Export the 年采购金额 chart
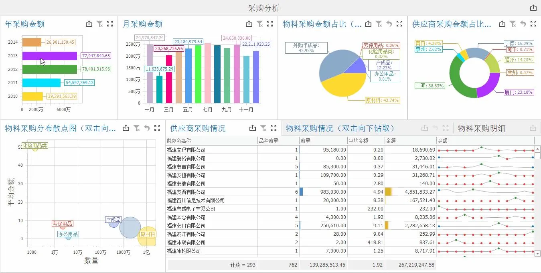The image size is (541, 273). click(x=89, y=24)
